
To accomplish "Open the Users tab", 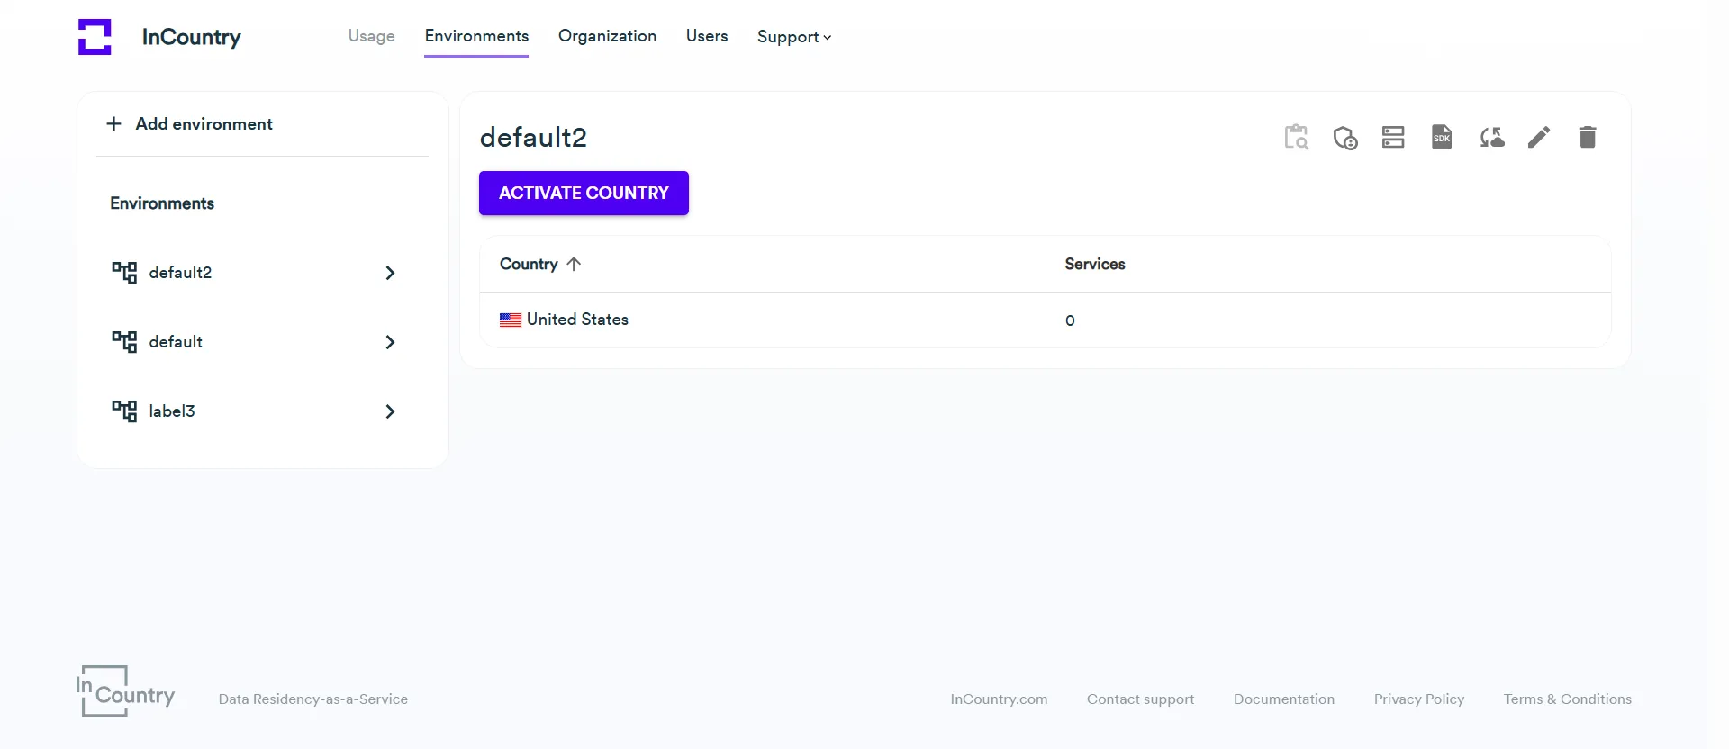I will point(707,36).
